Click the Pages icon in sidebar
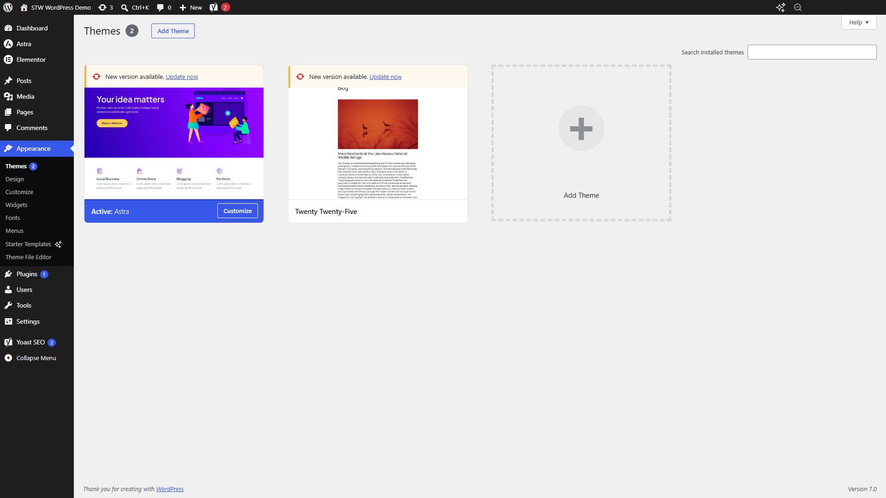This screenshot has height=498, width=886. pyautogui.click(x=8, y=112)
